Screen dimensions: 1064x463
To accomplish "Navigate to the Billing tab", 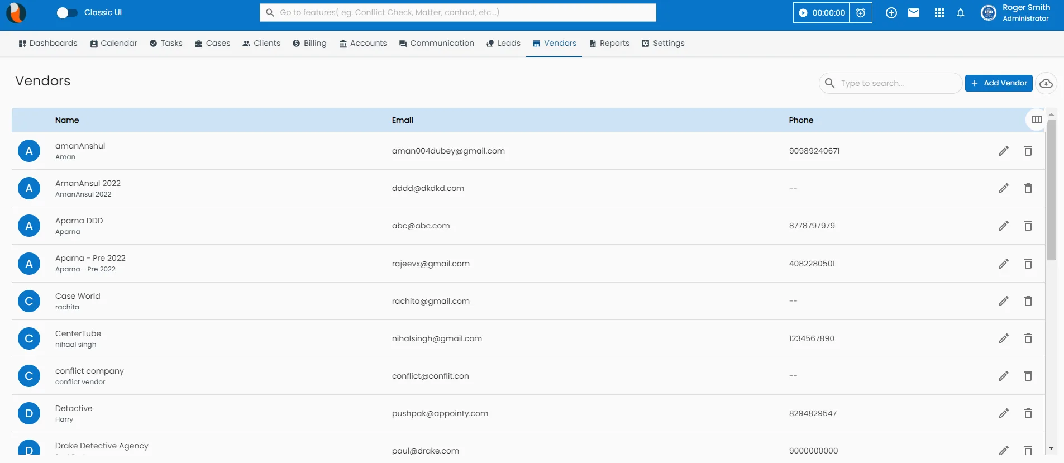I will coord(309,43).
